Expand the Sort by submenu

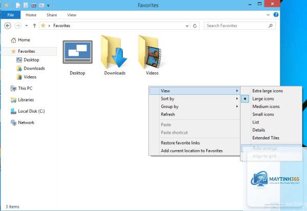(x=194, y=99)
